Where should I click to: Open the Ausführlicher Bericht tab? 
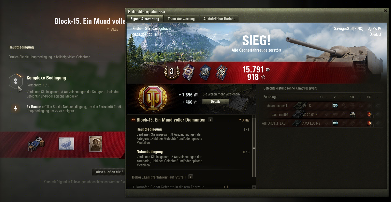(x=219, y=19)
